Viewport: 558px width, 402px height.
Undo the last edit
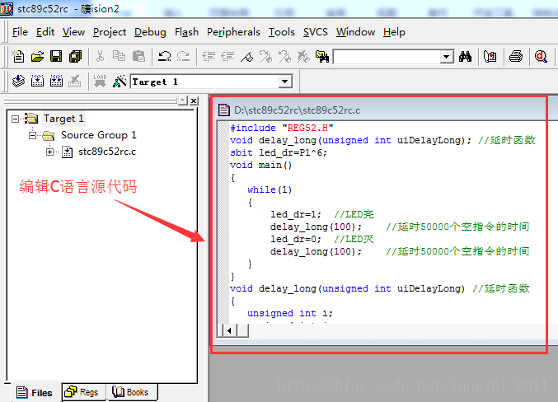pos(164,56)
